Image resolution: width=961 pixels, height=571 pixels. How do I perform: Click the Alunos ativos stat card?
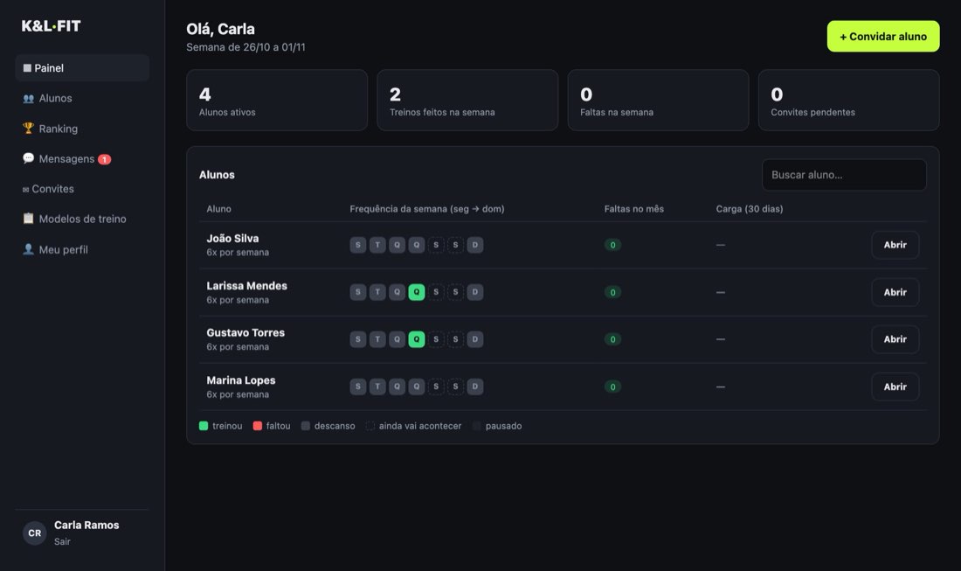pos(277,100)
